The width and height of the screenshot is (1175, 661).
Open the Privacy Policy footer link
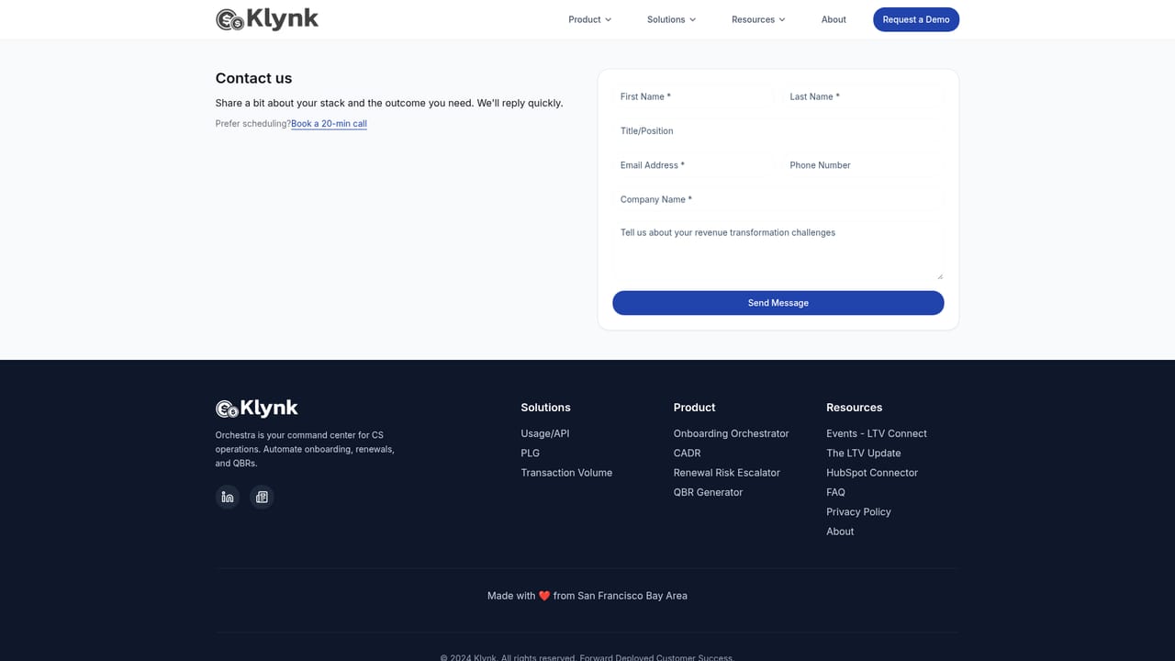(x=859, y=511)
